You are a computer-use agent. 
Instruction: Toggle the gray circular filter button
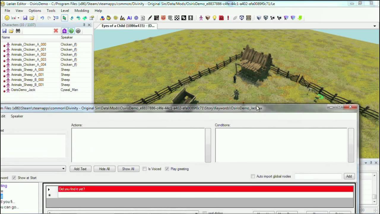(78, 31)
